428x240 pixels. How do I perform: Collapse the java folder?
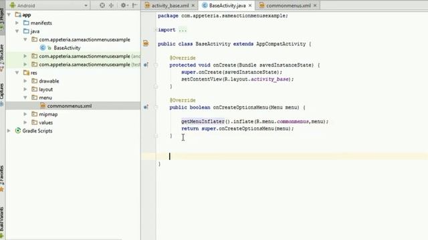pos(17,31)
